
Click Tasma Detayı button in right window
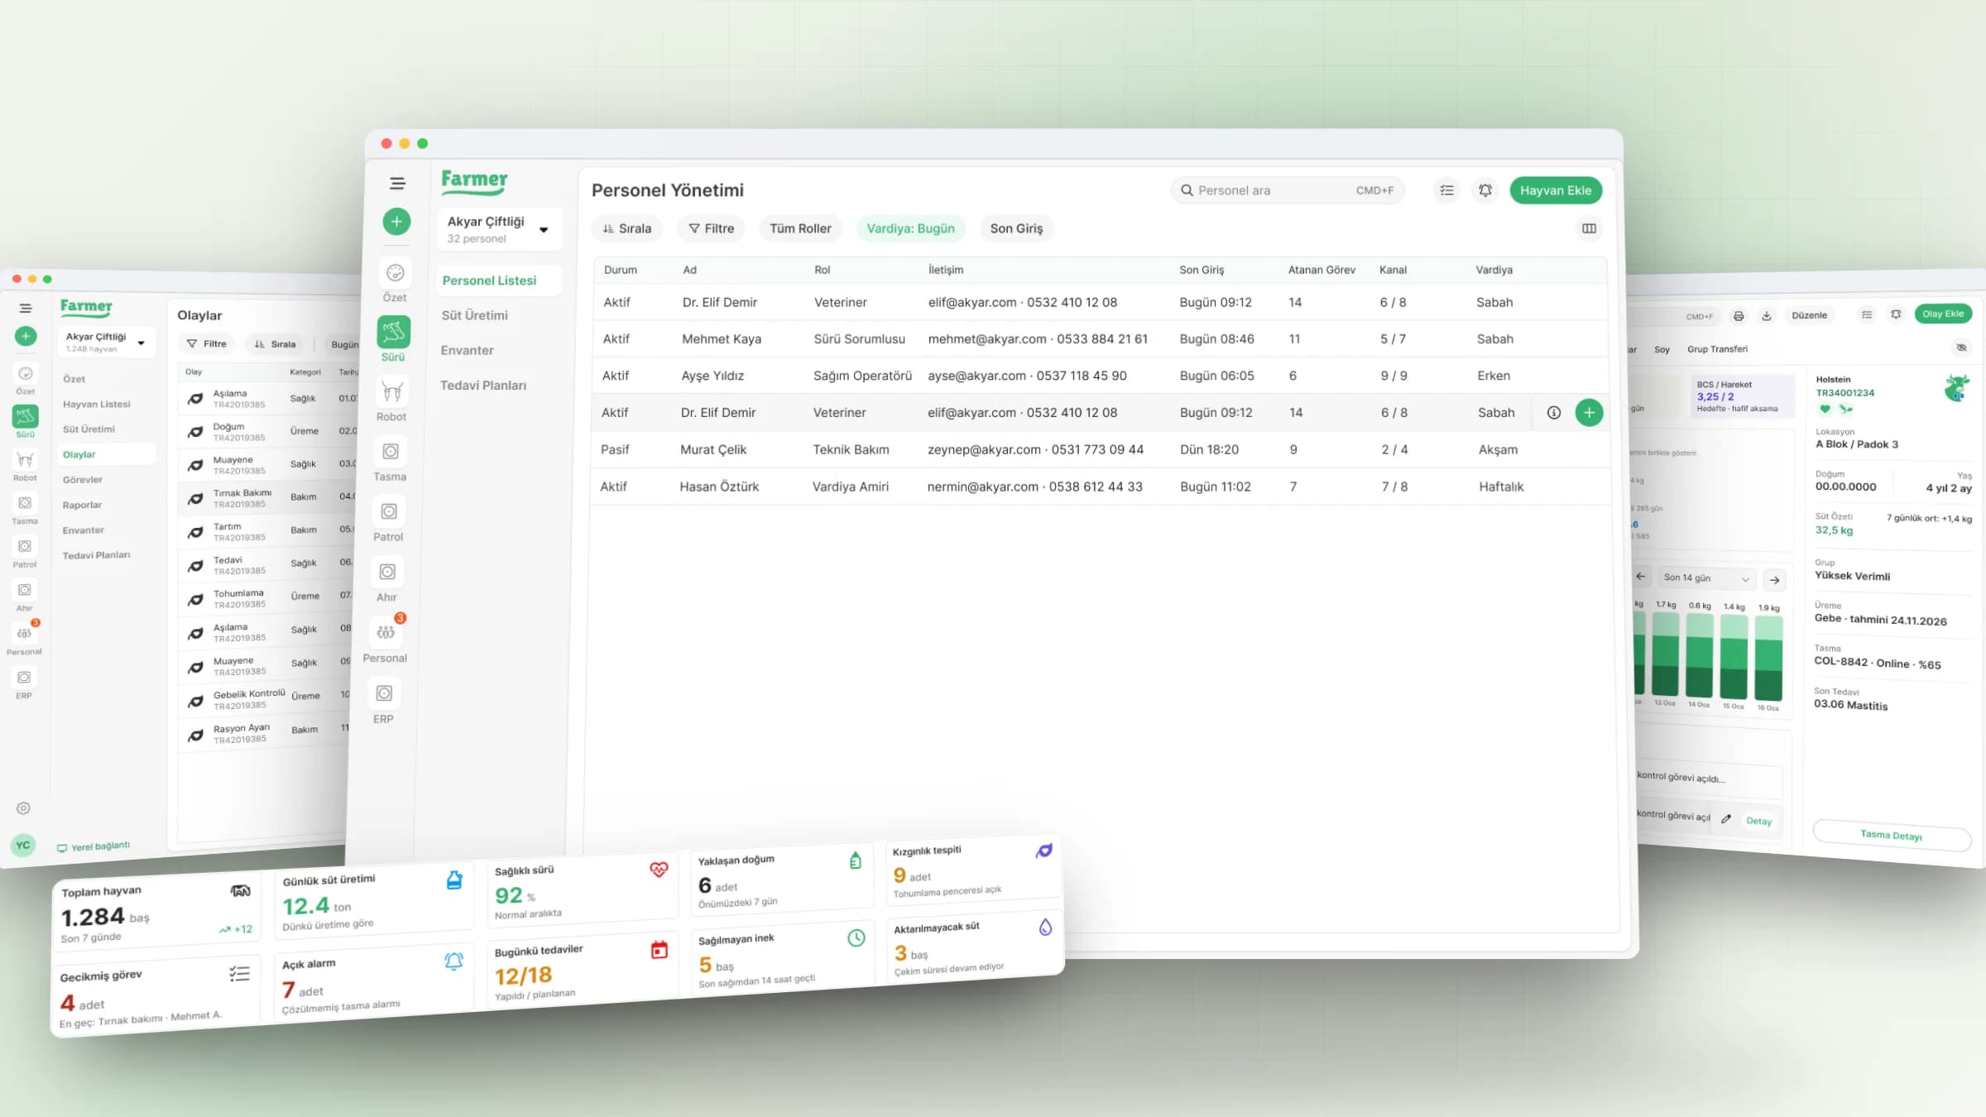(x=1892, y=836)
